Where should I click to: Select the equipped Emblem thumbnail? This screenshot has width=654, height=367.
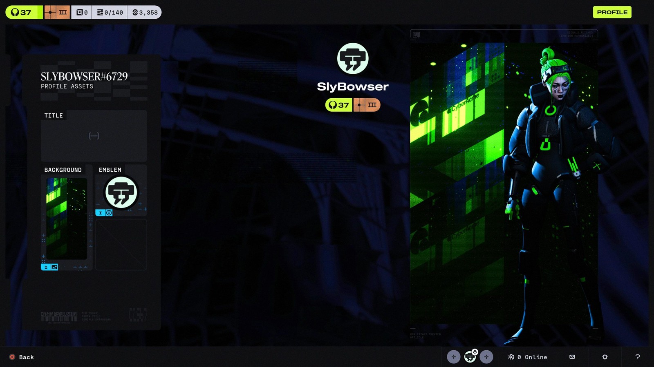tap(121, 192)
